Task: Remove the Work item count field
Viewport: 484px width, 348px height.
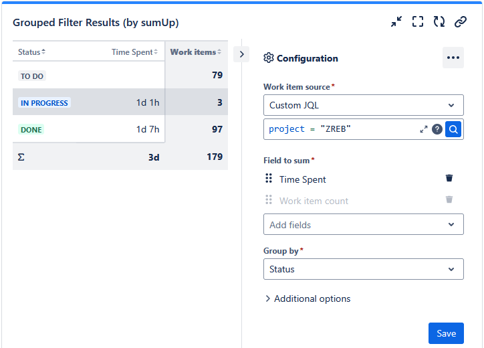Action: tap(449, 199)
